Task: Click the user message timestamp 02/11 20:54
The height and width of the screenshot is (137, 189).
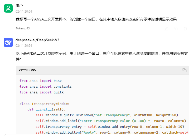Action: [24, 12]
